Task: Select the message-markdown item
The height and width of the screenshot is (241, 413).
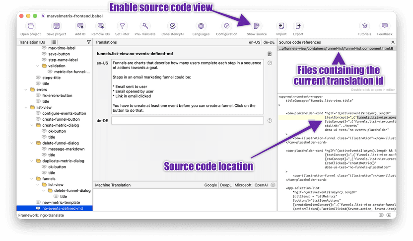Action: [x=66, y=149]
